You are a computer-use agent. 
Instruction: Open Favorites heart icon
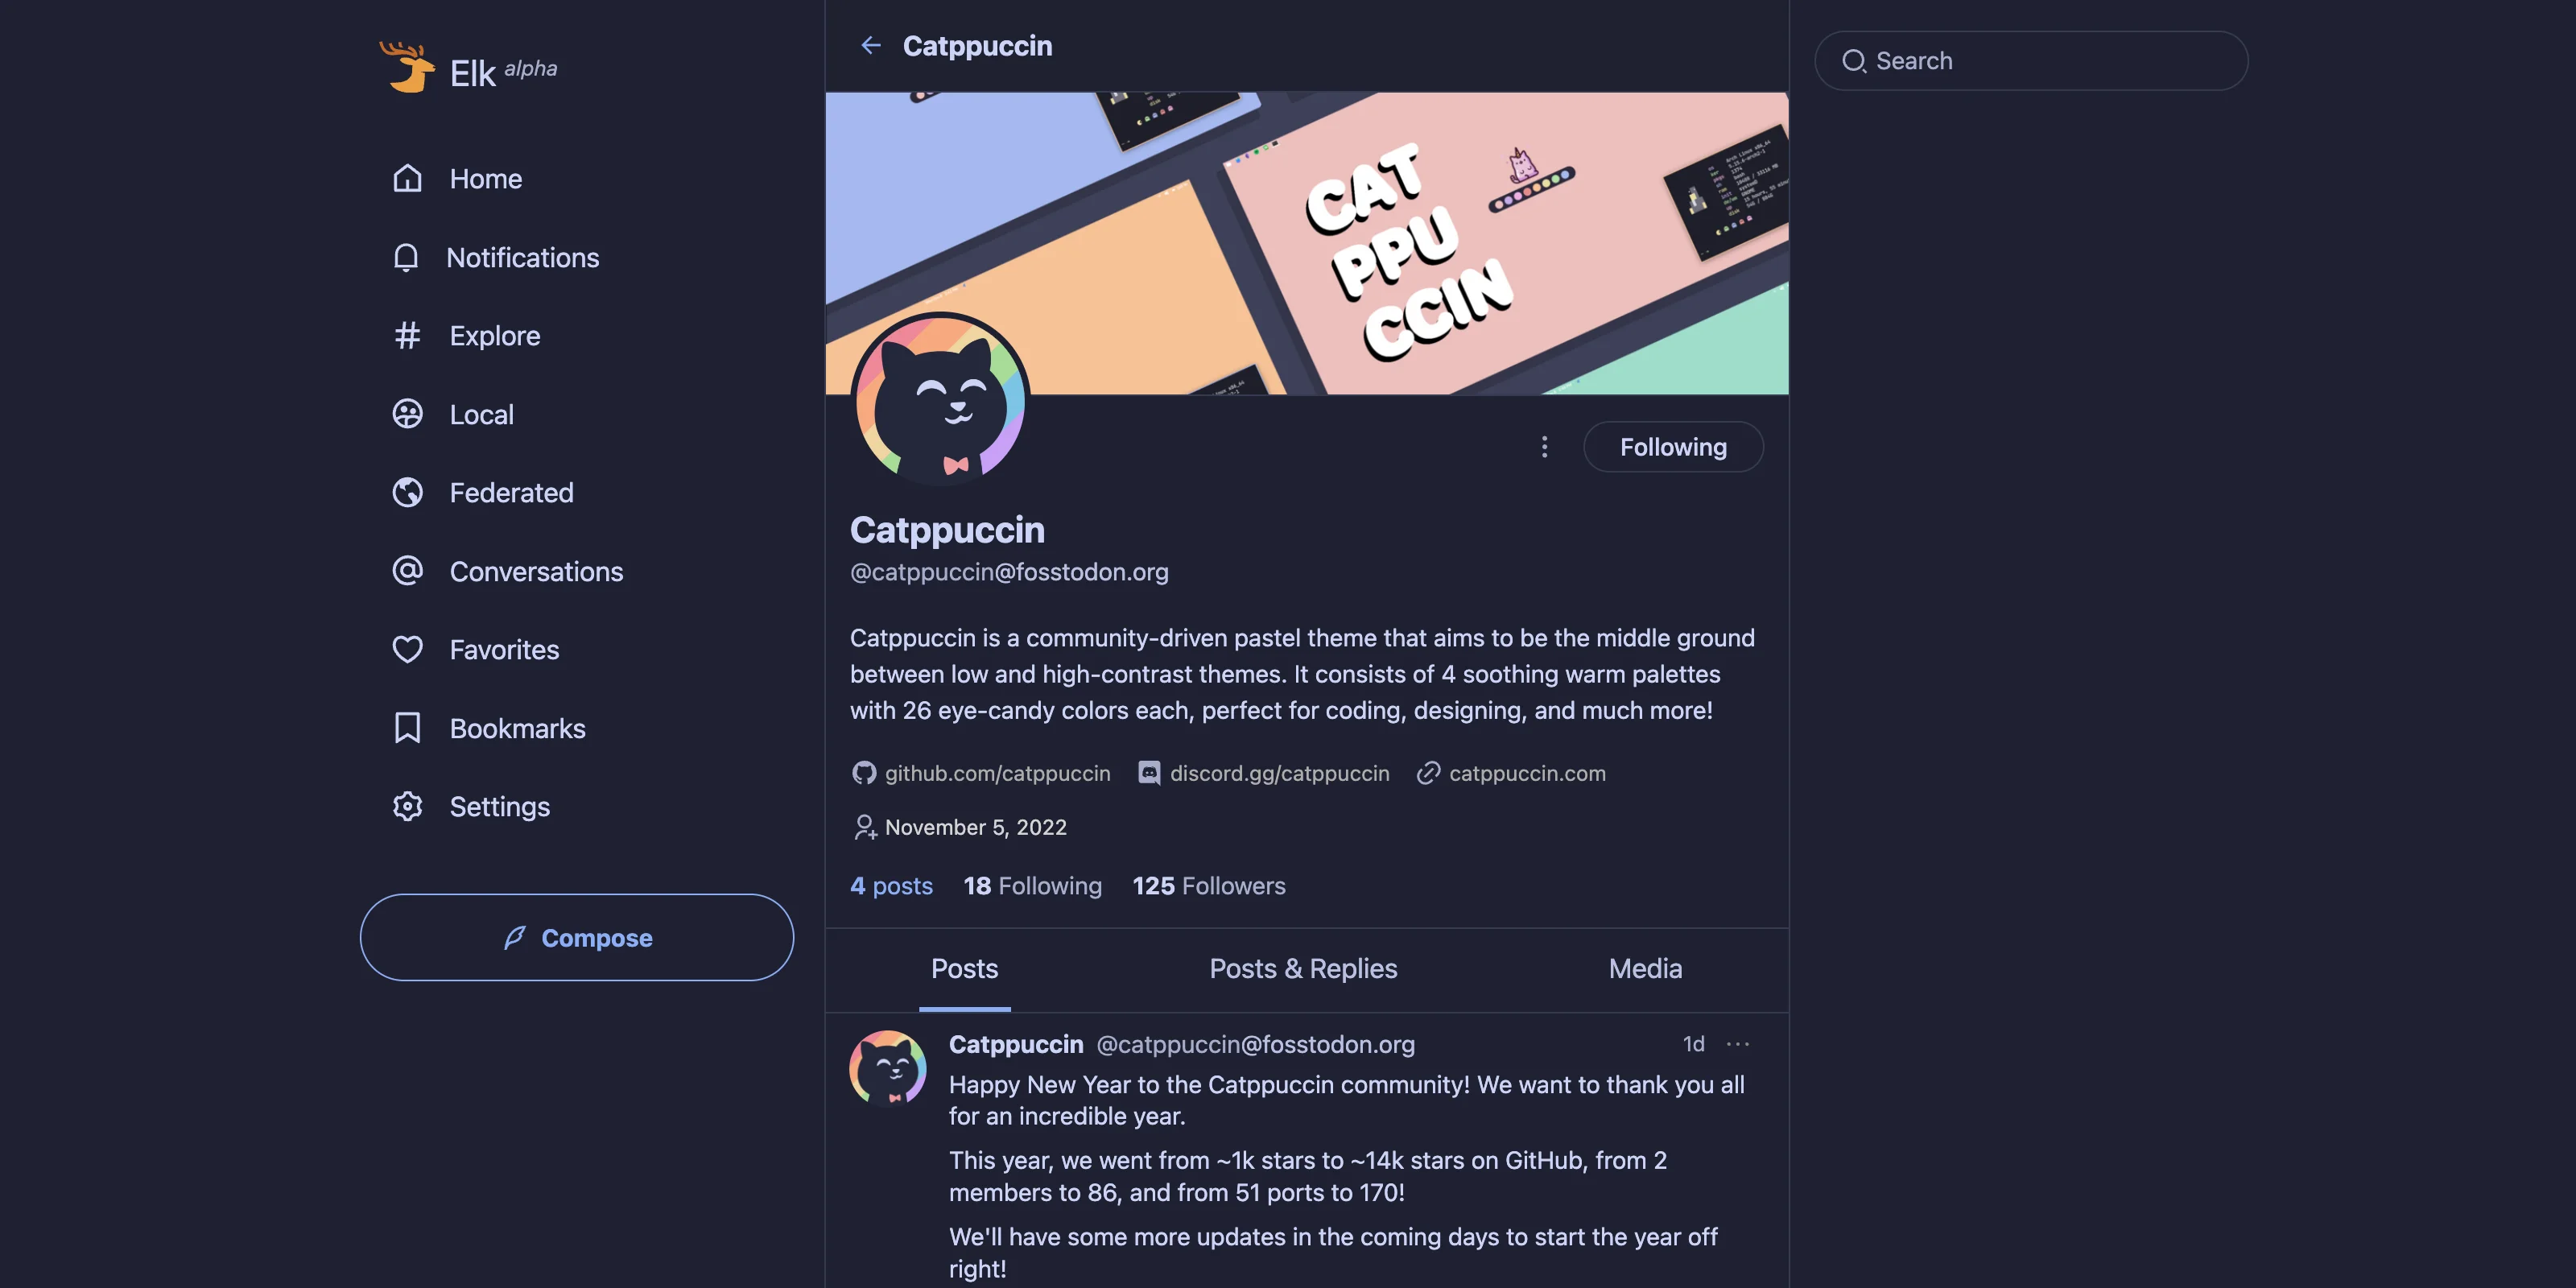(x=407, y=650)
